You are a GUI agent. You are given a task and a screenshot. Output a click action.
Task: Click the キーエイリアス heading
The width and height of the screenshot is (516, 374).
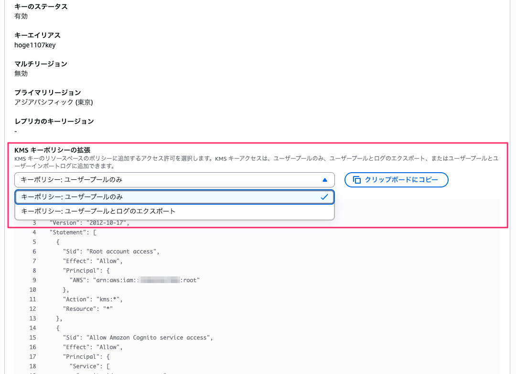[38, 35]
